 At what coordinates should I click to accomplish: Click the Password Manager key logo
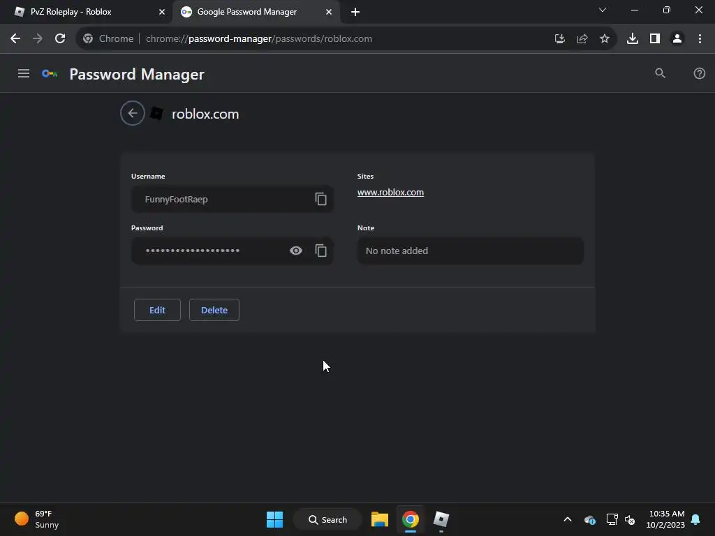(50, 73)
